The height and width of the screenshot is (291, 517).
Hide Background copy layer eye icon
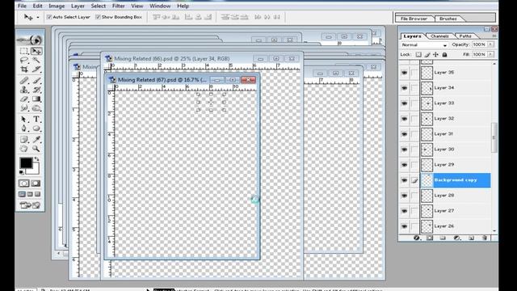coord(404,180)
